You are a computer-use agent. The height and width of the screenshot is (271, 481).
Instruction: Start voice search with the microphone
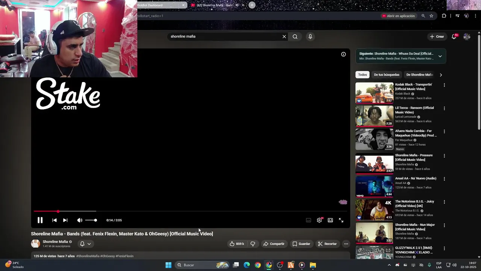(x=310, y=37)
